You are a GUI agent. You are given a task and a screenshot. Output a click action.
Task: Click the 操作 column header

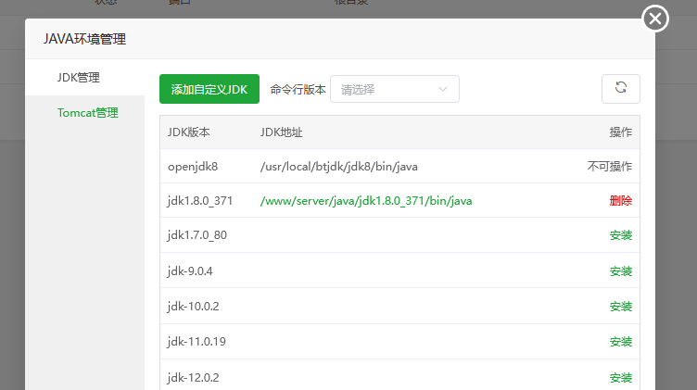coord(621,132)
